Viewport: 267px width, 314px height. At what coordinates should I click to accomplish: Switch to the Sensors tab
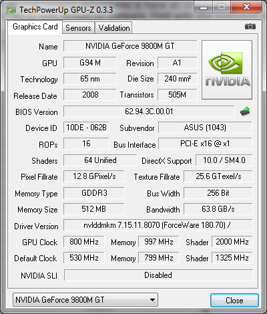pos(78,28)
